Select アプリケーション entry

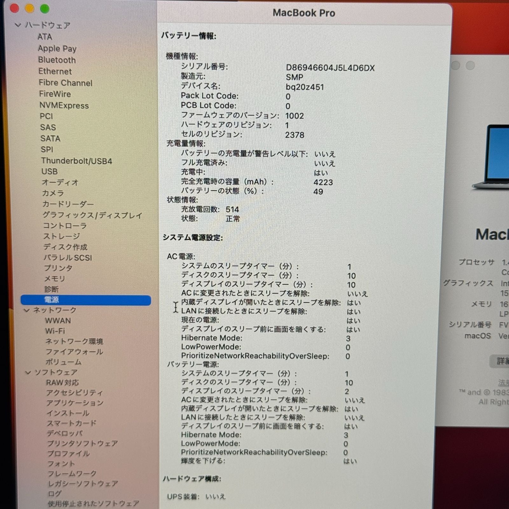click(x=75, y=403)
